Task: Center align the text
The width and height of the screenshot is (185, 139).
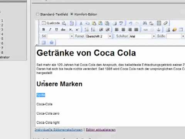Action: point(123,30)
